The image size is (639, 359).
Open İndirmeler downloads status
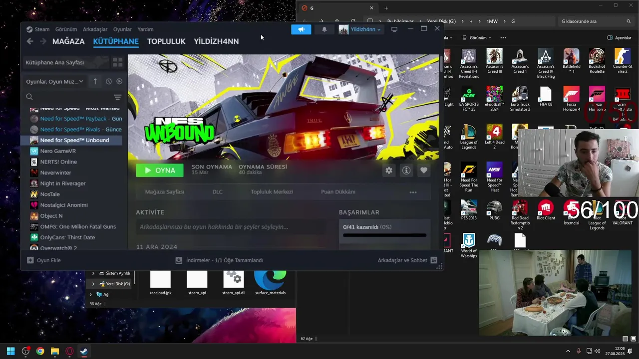click(x=219, y=260)
